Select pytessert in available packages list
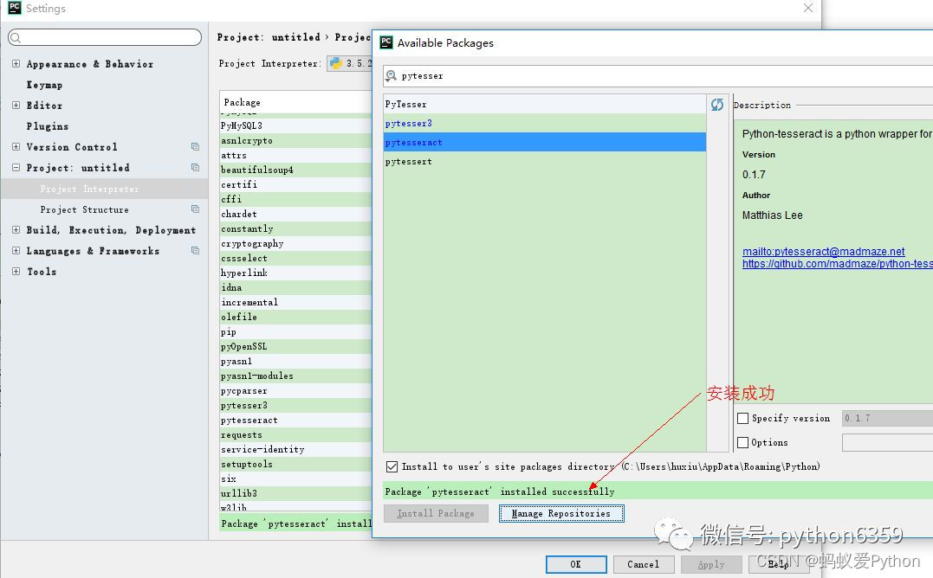The width and height of the screenshot is (933, 578). tap(544, 162)
